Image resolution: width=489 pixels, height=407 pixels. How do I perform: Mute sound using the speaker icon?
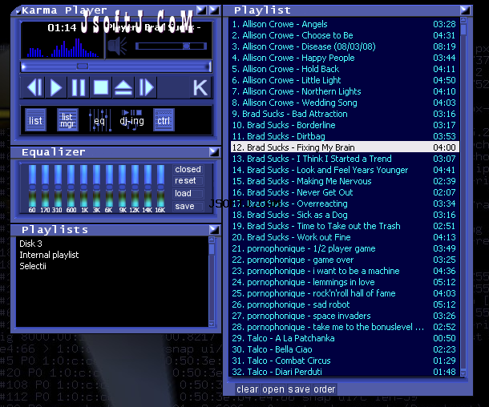[x=117, y=46]
